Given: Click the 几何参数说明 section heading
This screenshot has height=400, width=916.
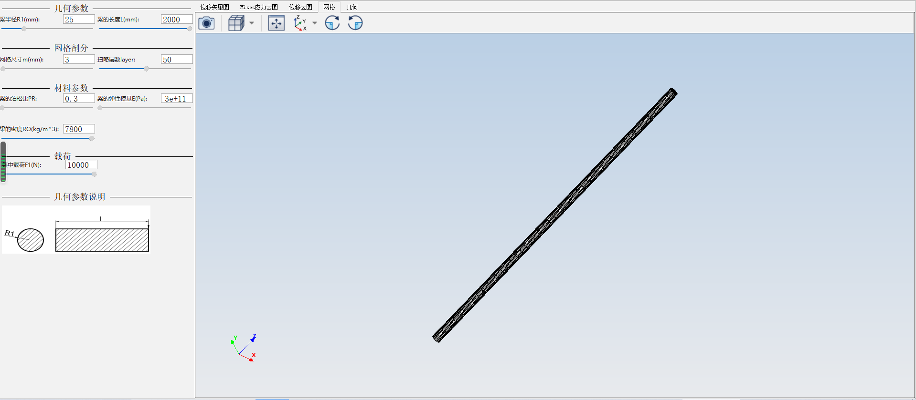Looking at the screenshot, I should coord(80,197).
